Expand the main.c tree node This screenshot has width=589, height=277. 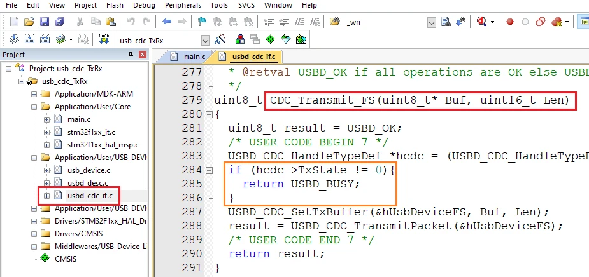(x=46, y=119)
